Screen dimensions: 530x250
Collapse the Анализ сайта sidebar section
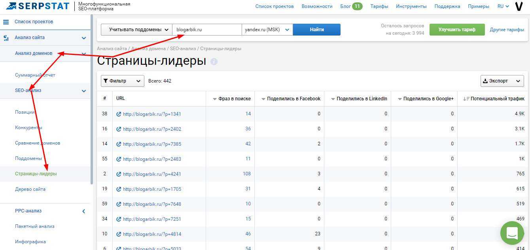pyautogui.click(x=84, y=38)
